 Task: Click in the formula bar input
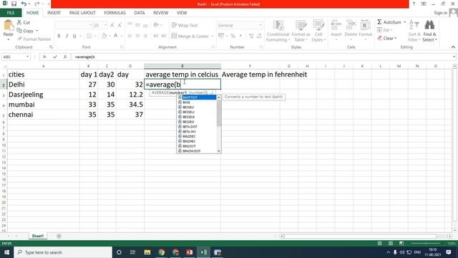pyautogui.click(x=262, y=57)
